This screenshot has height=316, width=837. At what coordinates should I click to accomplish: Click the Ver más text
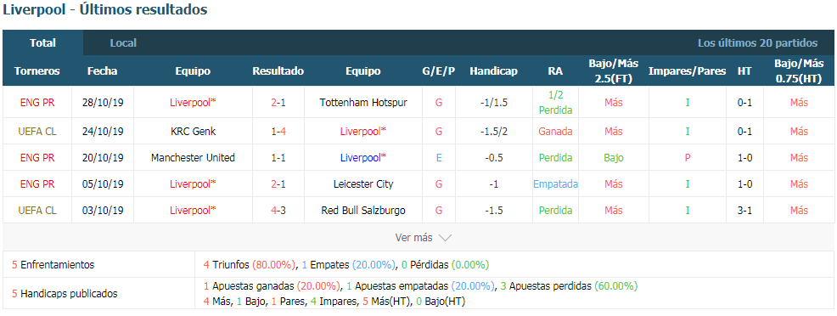click(x=413, y=238)
